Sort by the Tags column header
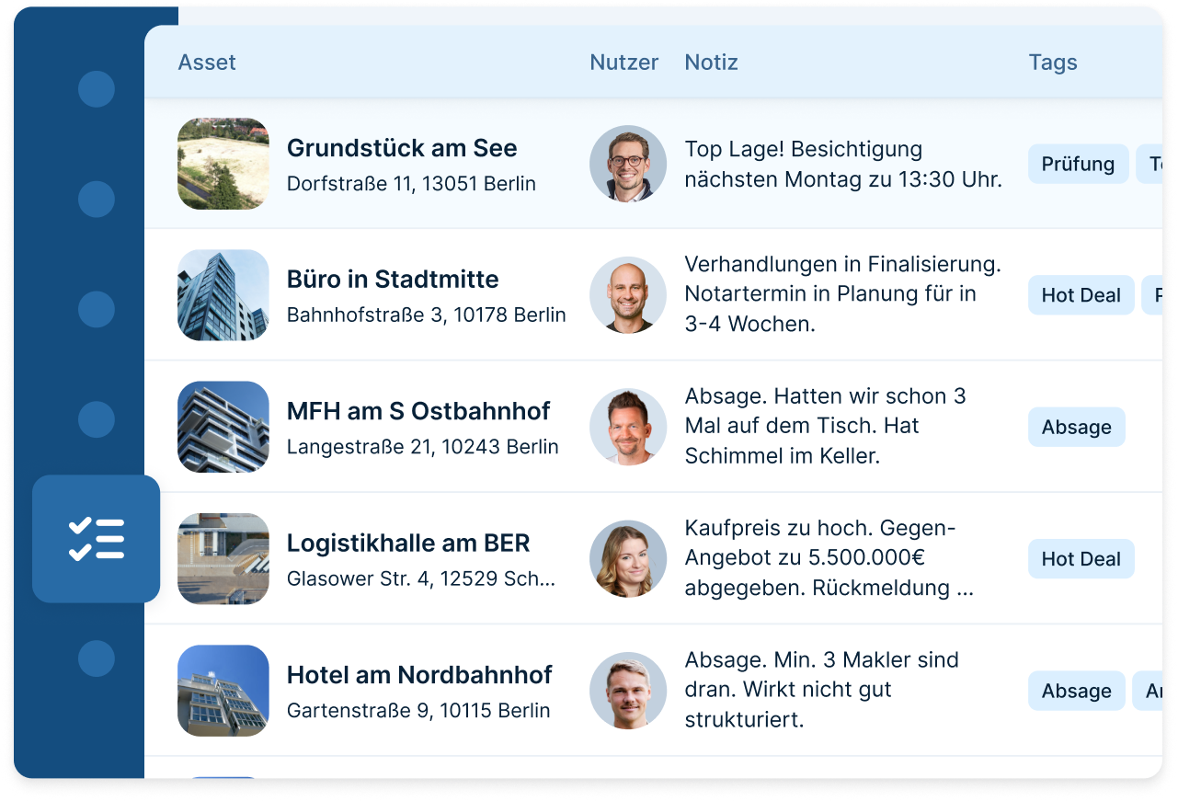1178x801 pixels. coord(1053,63)
